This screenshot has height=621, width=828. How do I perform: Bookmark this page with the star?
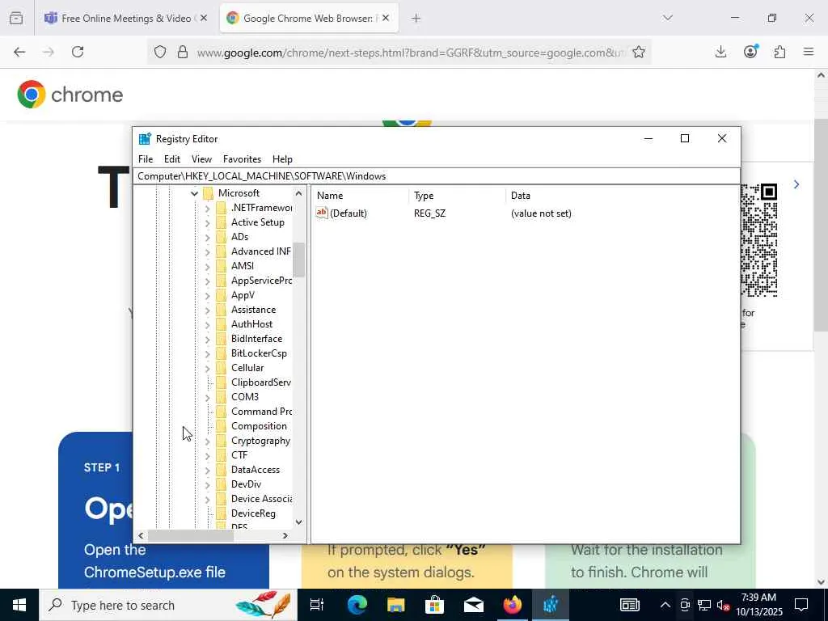click(639, 52)
